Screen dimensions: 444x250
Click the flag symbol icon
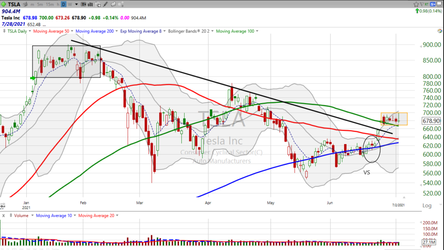click(422, 4)
